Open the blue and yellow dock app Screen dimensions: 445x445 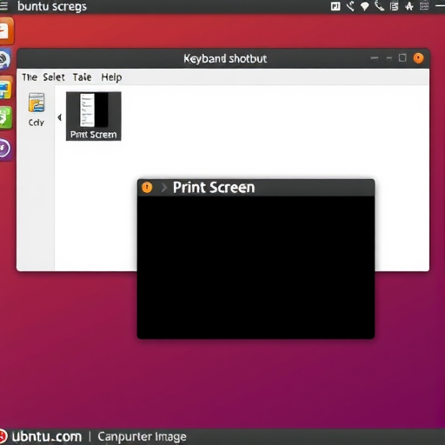coord(6,89)
